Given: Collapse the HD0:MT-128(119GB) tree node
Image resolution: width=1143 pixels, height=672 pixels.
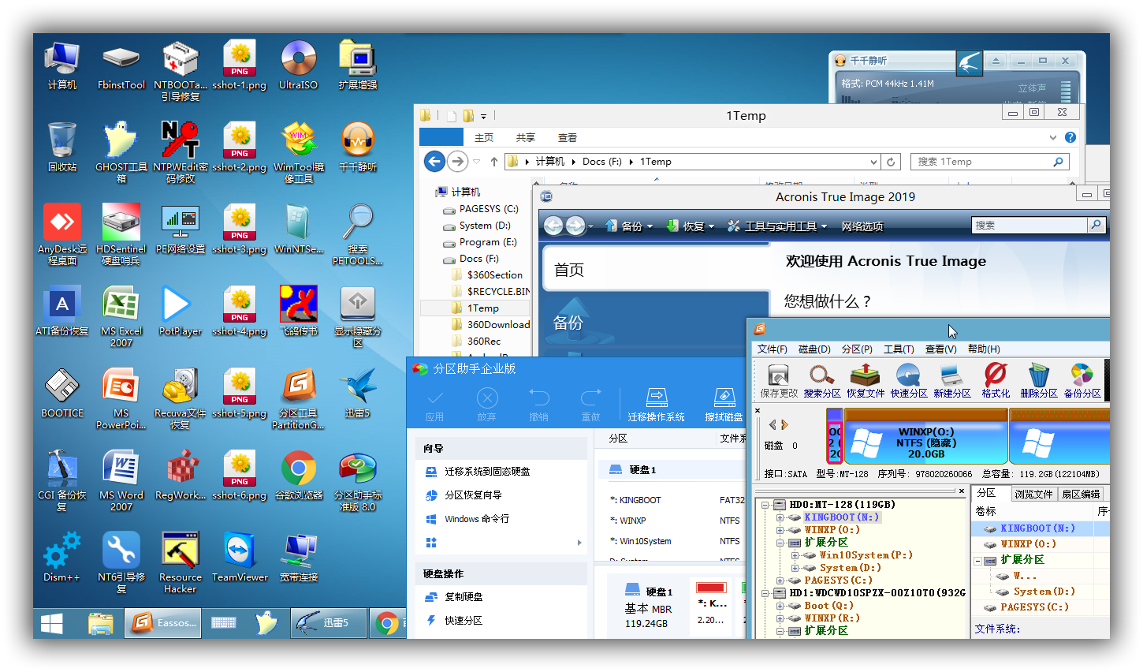Looking at the screenshot, I should pyautogui.click(x=766, y=505).
